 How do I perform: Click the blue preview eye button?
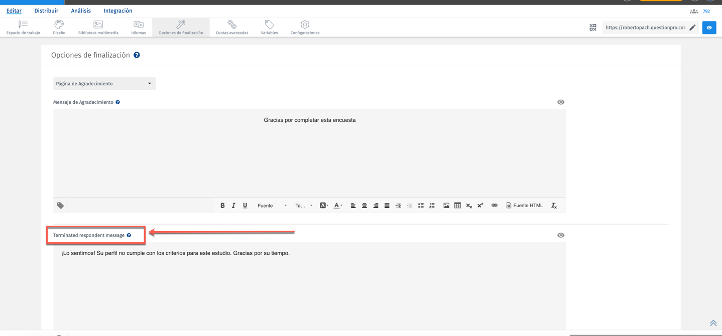[x=709, y=28]
